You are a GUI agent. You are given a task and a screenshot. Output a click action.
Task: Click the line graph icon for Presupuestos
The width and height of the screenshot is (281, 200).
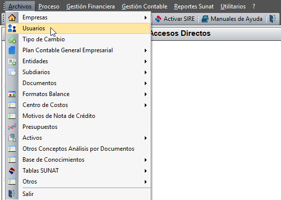(x=12, y=127)
